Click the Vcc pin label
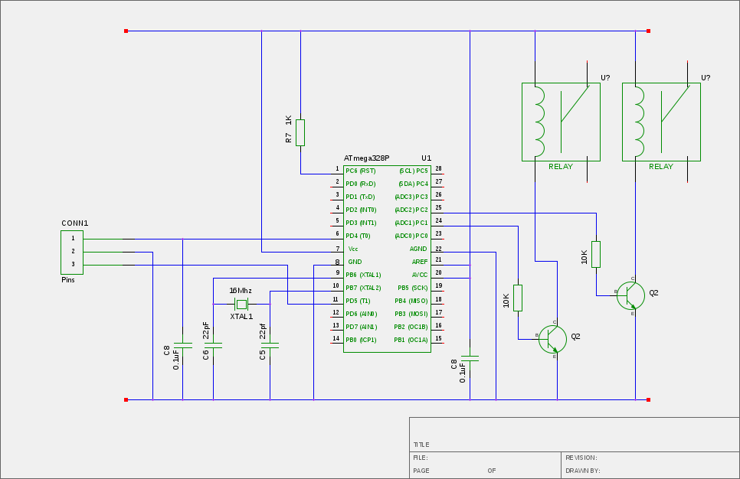 point(353,249)
